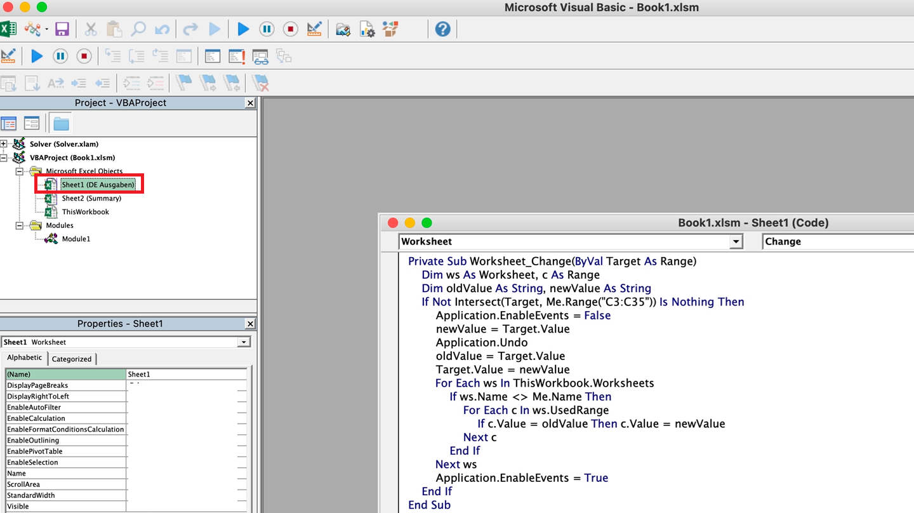Viewport: 914px width, 513px height.
Task: Open the Immediate Window icon with exclamation mark
Action: coord(237,57)
